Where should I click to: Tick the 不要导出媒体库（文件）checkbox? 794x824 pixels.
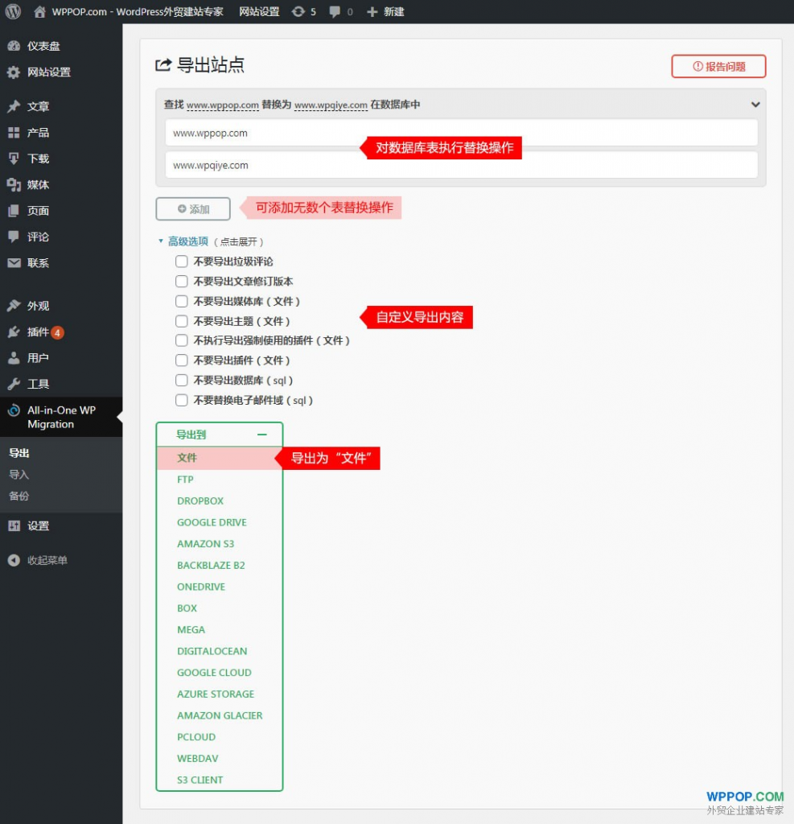coord(182,301)
